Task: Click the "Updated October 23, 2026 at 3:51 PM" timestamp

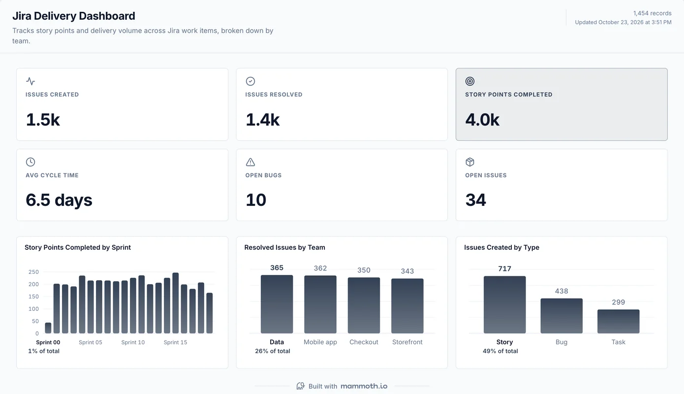Action: tap(623, 22)
